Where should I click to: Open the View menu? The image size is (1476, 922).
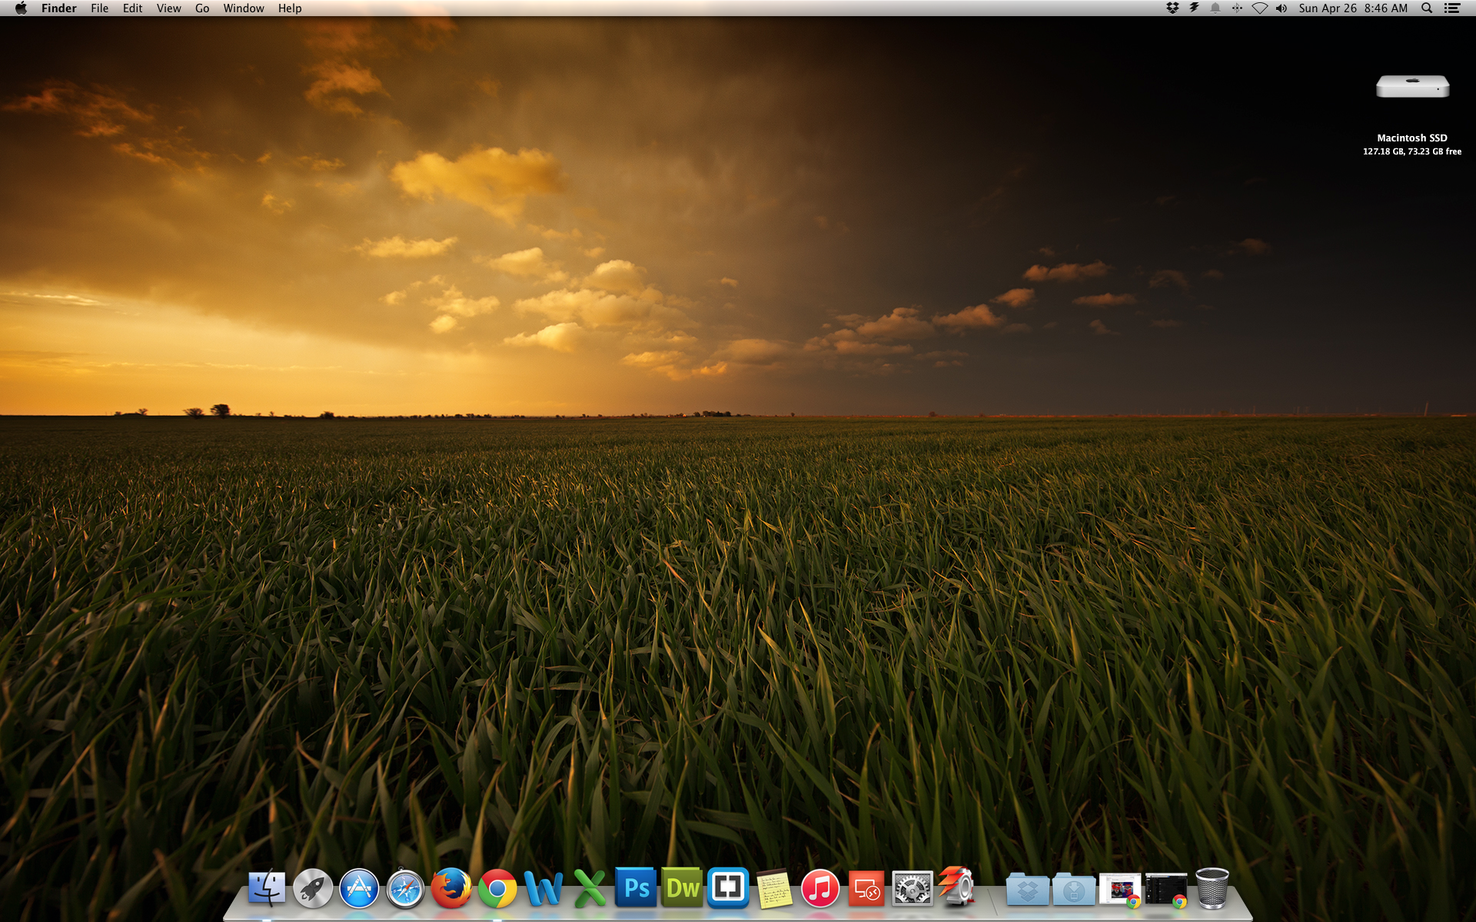click(168, 8)
